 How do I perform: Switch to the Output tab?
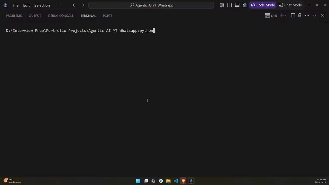tap(35, 16)
